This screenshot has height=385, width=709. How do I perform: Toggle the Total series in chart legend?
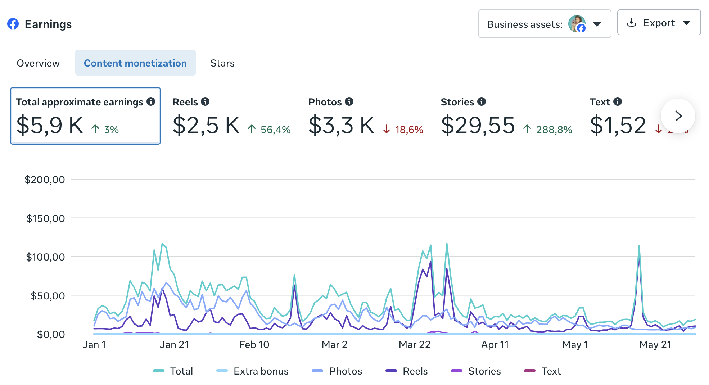173,371
